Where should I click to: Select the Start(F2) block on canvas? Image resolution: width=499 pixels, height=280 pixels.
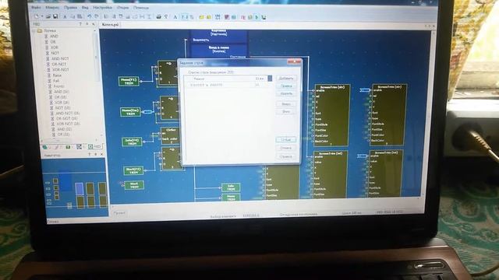[x=133, y=171]
